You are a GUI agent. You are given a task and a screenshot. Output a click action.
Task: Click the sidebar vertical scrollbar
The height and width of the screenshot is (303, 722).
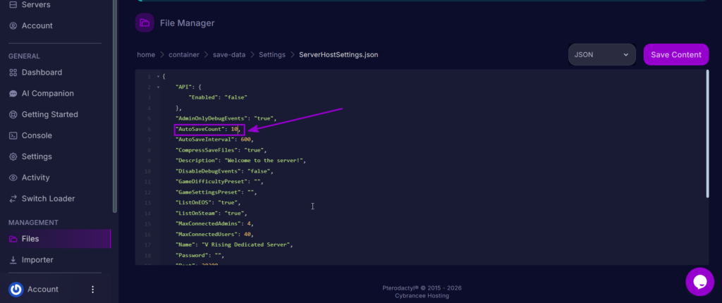(115, 106)
